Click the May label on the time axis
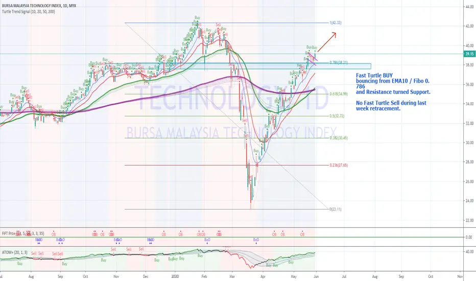476x281 pixels. coord(294,276)
